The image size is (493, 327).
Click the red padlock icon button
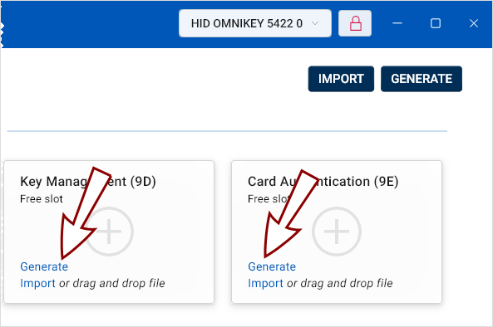(x=355, y=23)
